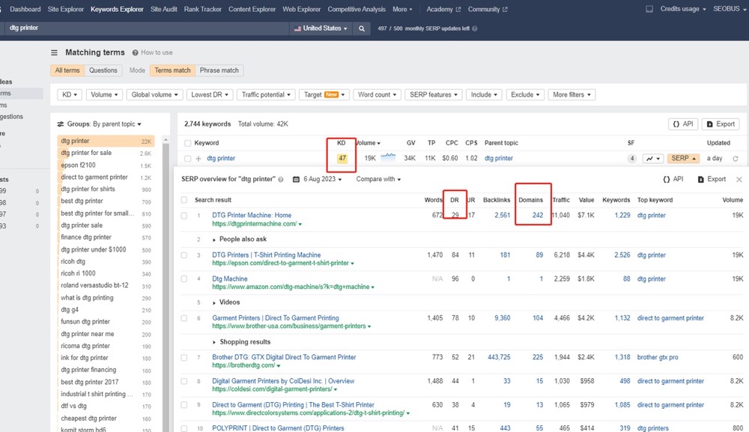
Task: Open Digital Garment Printers by ColDesi link
Action: point(283,381)
